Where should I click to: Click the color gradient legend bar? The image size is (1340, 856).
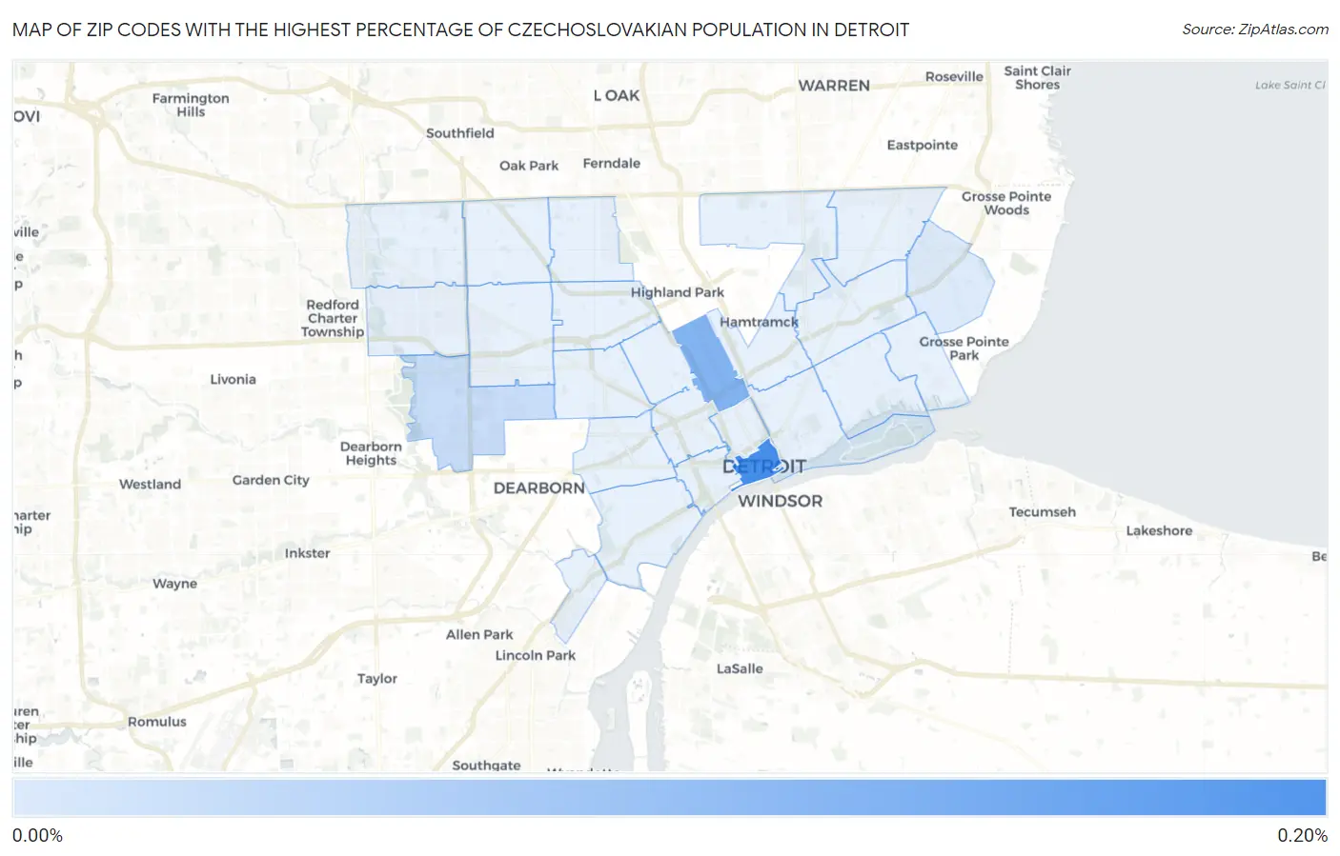(x=669, y=797)
